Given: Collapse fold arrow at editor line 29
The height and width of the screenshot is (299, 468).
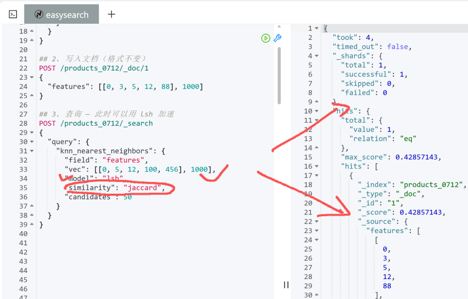Looking at the screenshot, I should coord(32,133).
